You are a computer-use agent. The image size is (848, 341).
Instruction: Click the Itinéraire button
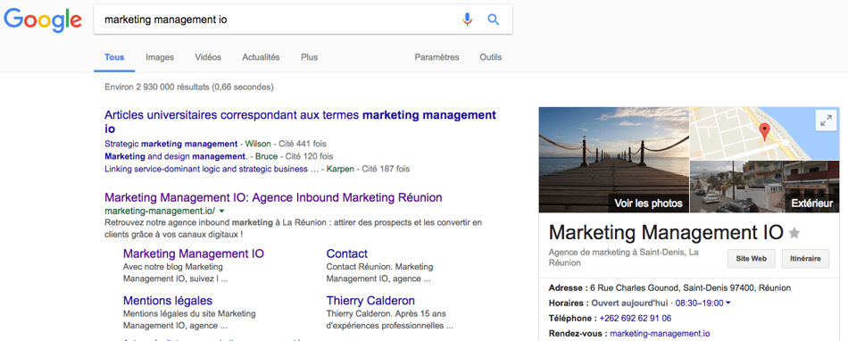click(805, 259)
